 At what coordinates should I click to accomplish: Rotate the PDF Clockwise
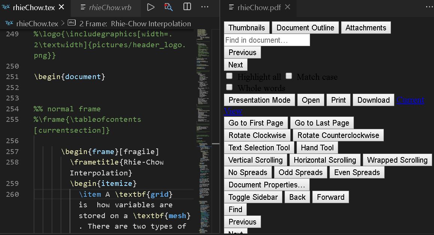point(257,135)
